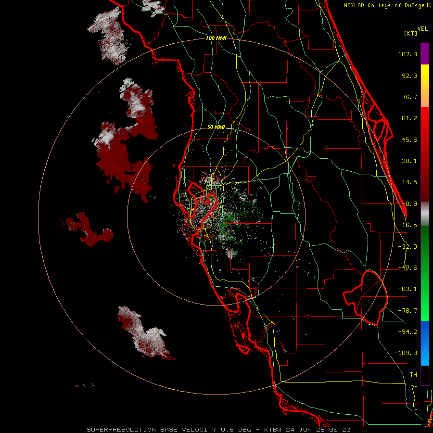Click the 107.8 velocity scale value
This screenshot has width=433, height=433.
[408, 54]
